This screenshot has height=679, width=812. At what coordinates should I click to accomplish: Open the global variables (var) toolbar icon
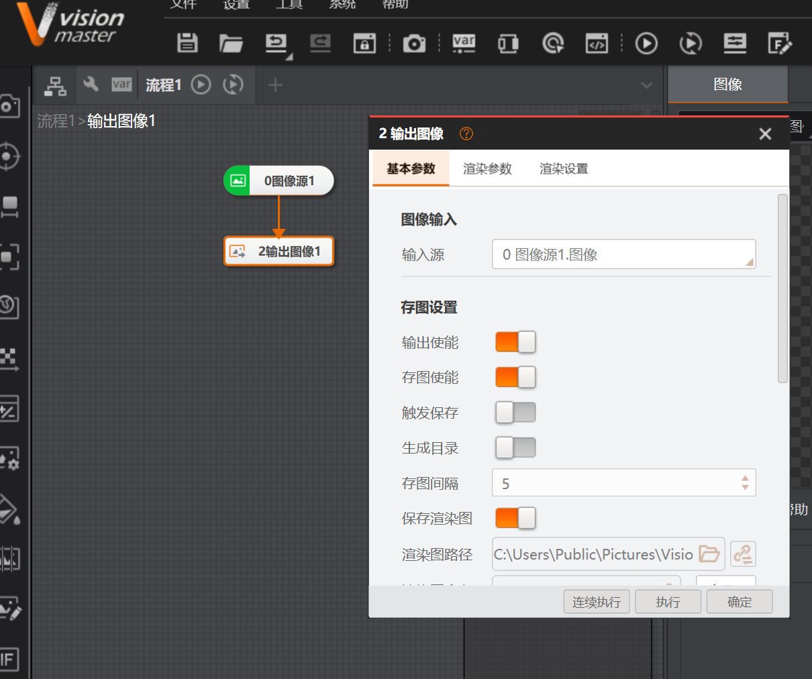tap(463, 43)
